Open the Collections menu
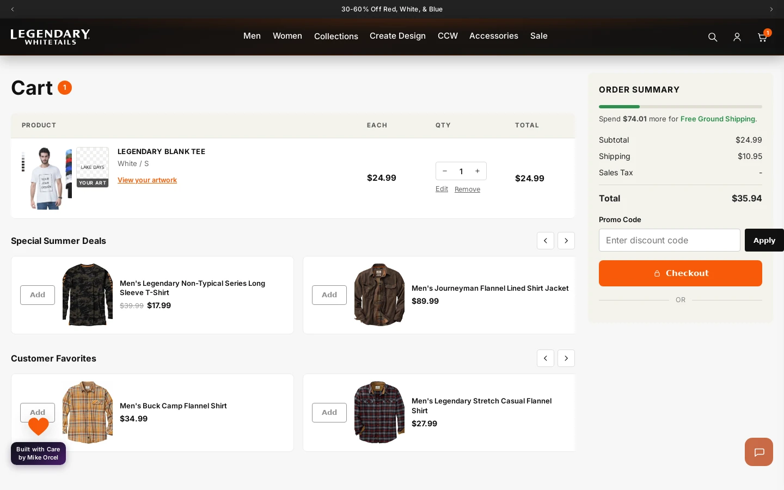 (x=336, y=36)
